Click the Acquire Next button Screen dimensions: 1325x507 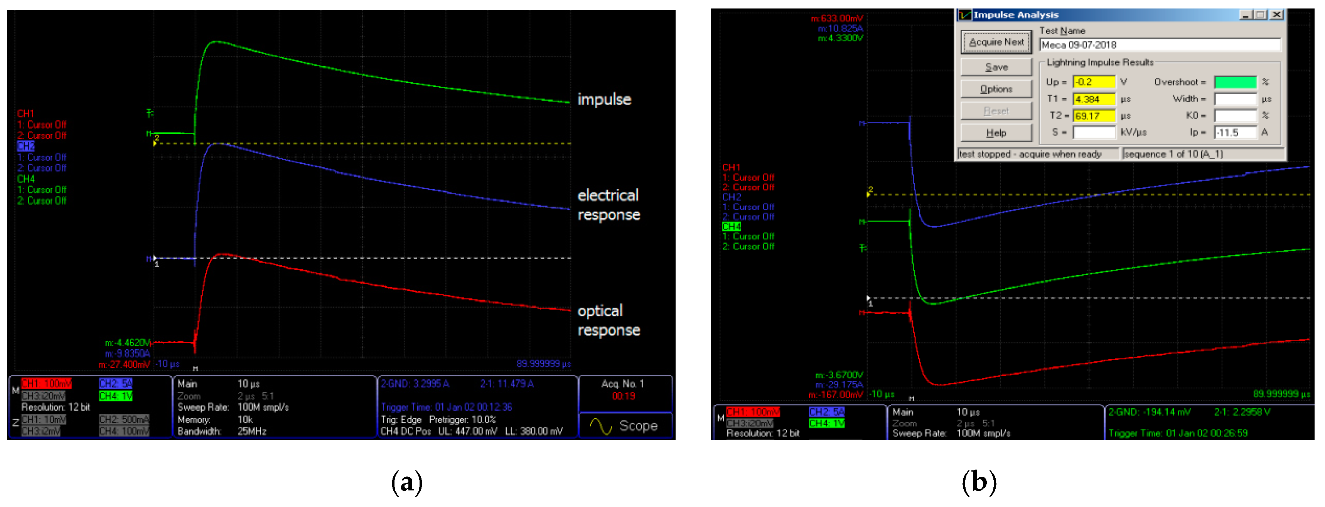[x=996, y=42]
